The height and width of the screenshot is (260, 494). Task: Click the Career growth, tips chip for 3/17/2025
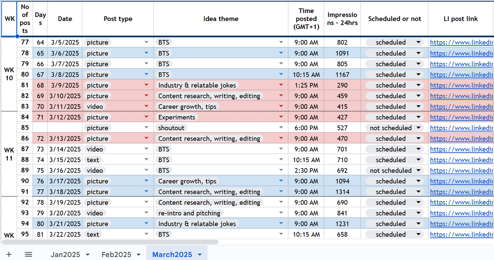pyautogui.click(x=187, y=181)
